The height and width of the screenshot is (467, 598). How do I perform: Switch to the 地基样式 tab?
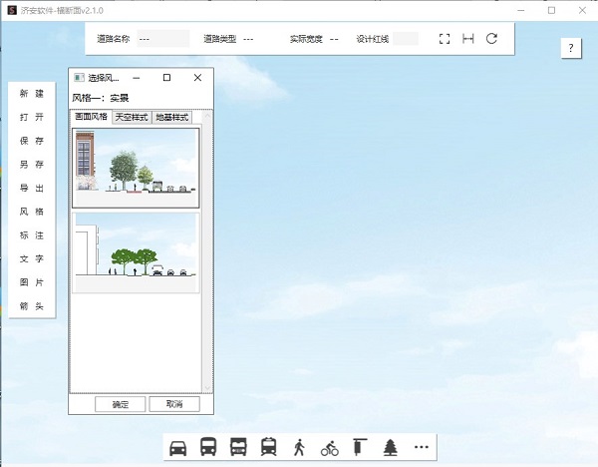click(171, 117)
